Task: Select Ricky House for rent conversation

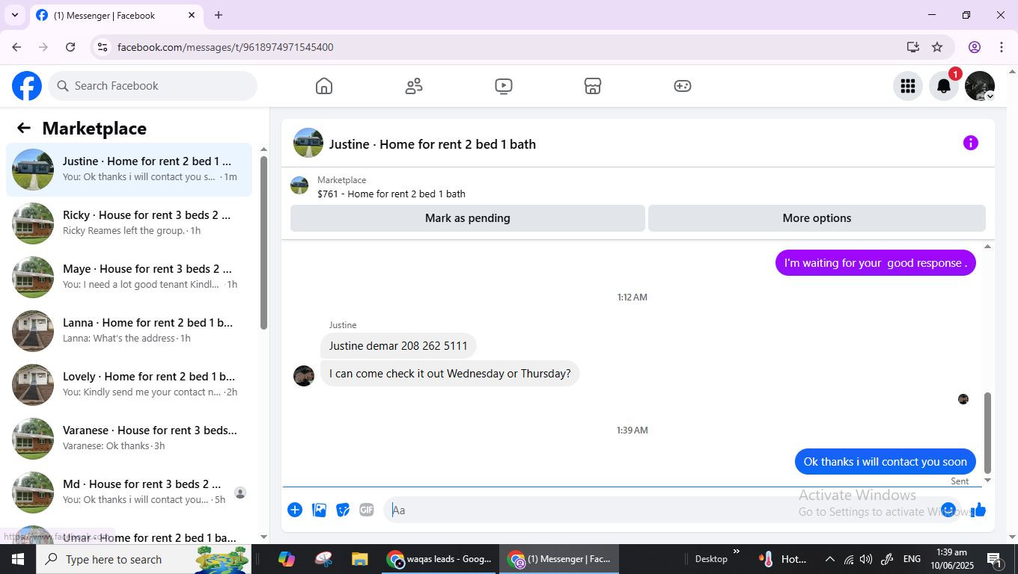Action: [129, 223]
